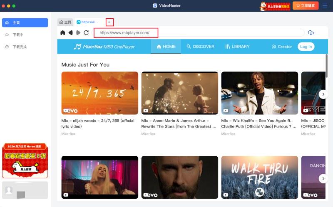Click the Log in button
333x207 pixels.
306,47
